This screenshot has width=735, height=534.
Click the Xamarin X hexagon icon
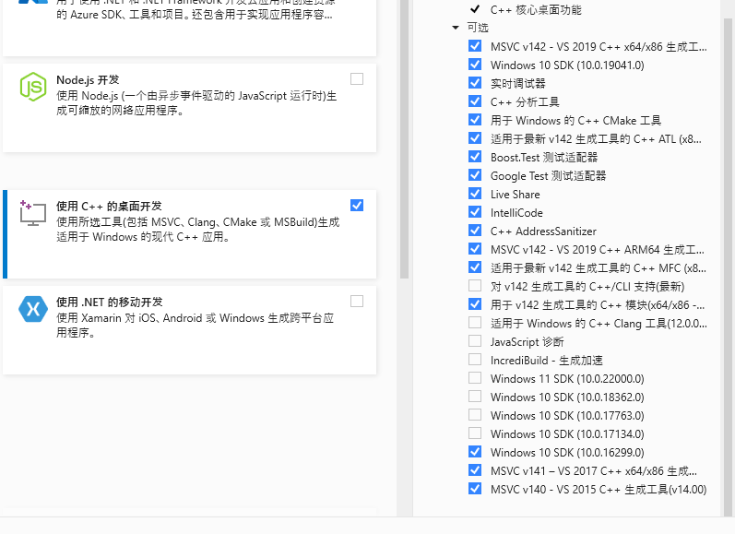click(33, 310)
